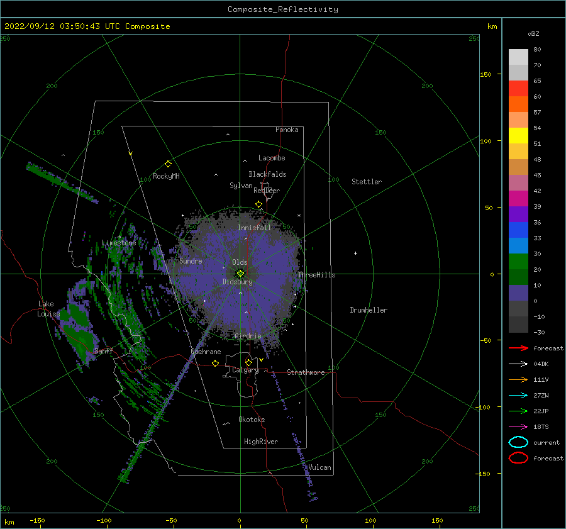Click the radar site marker at map center
This screenshot has height=529, width=566.
point(240,274)
